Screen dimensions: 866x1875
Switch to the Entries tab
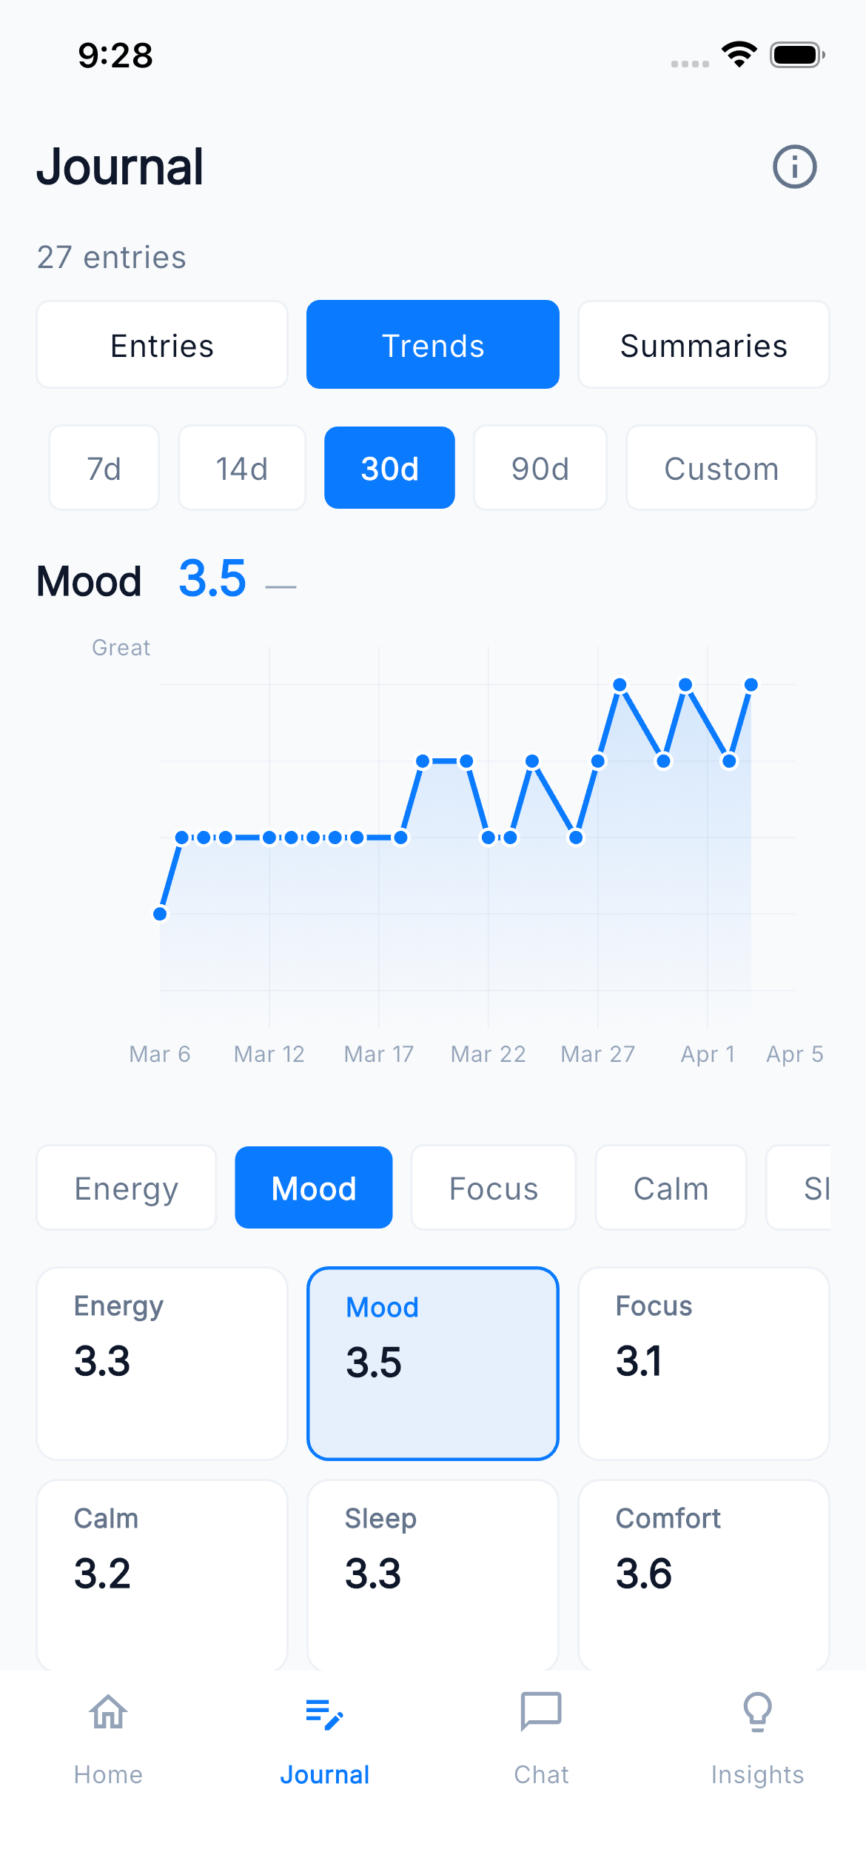161,344
